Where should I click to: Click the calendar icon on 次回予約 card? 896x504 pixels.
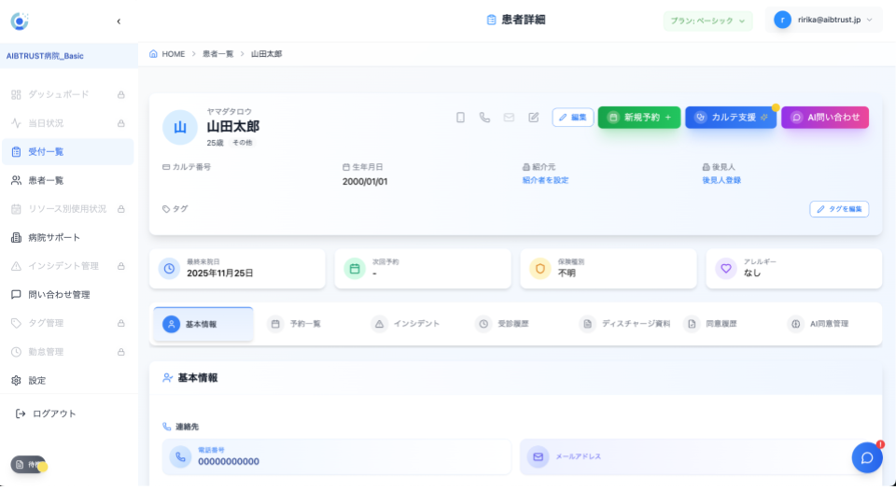355,268
